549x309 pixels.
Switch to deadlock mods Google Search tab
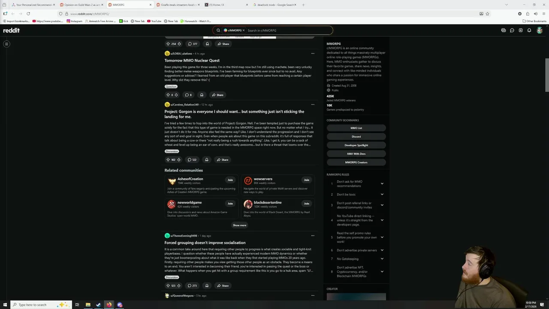coord(274,5)
